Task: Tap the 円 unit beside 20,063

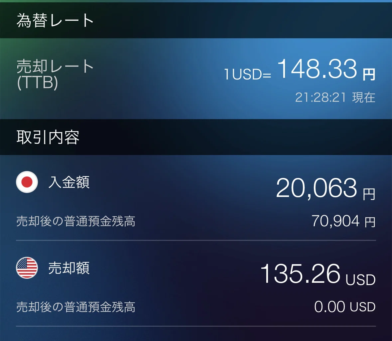Action: click(x=369, y=194)
